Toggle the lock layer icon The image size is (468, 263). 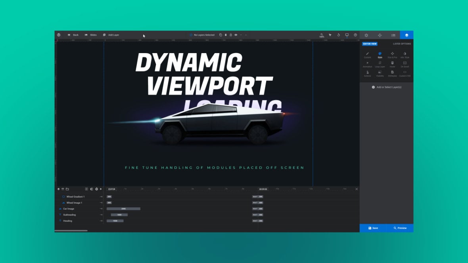(231, 35)
